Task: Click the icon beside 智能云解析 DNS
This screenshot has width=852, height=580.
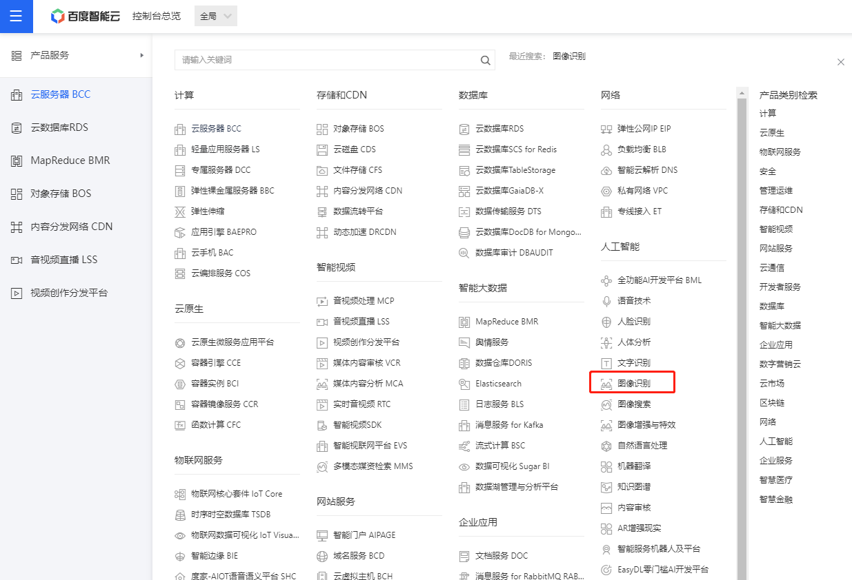Action: tap(606, 170)
